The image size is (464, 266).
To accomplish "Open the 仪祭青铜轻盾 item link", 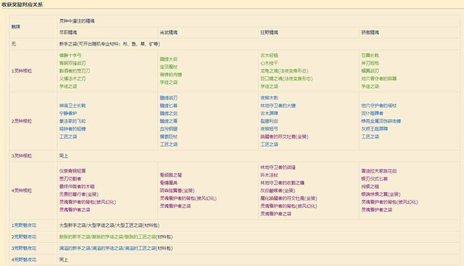I will click(x=72, y=171).
